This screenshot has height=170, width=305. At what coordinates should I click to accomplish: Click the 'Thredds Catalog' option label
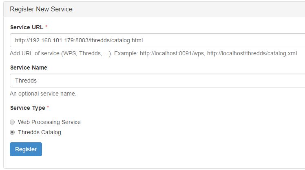click(x=40, y=132)
